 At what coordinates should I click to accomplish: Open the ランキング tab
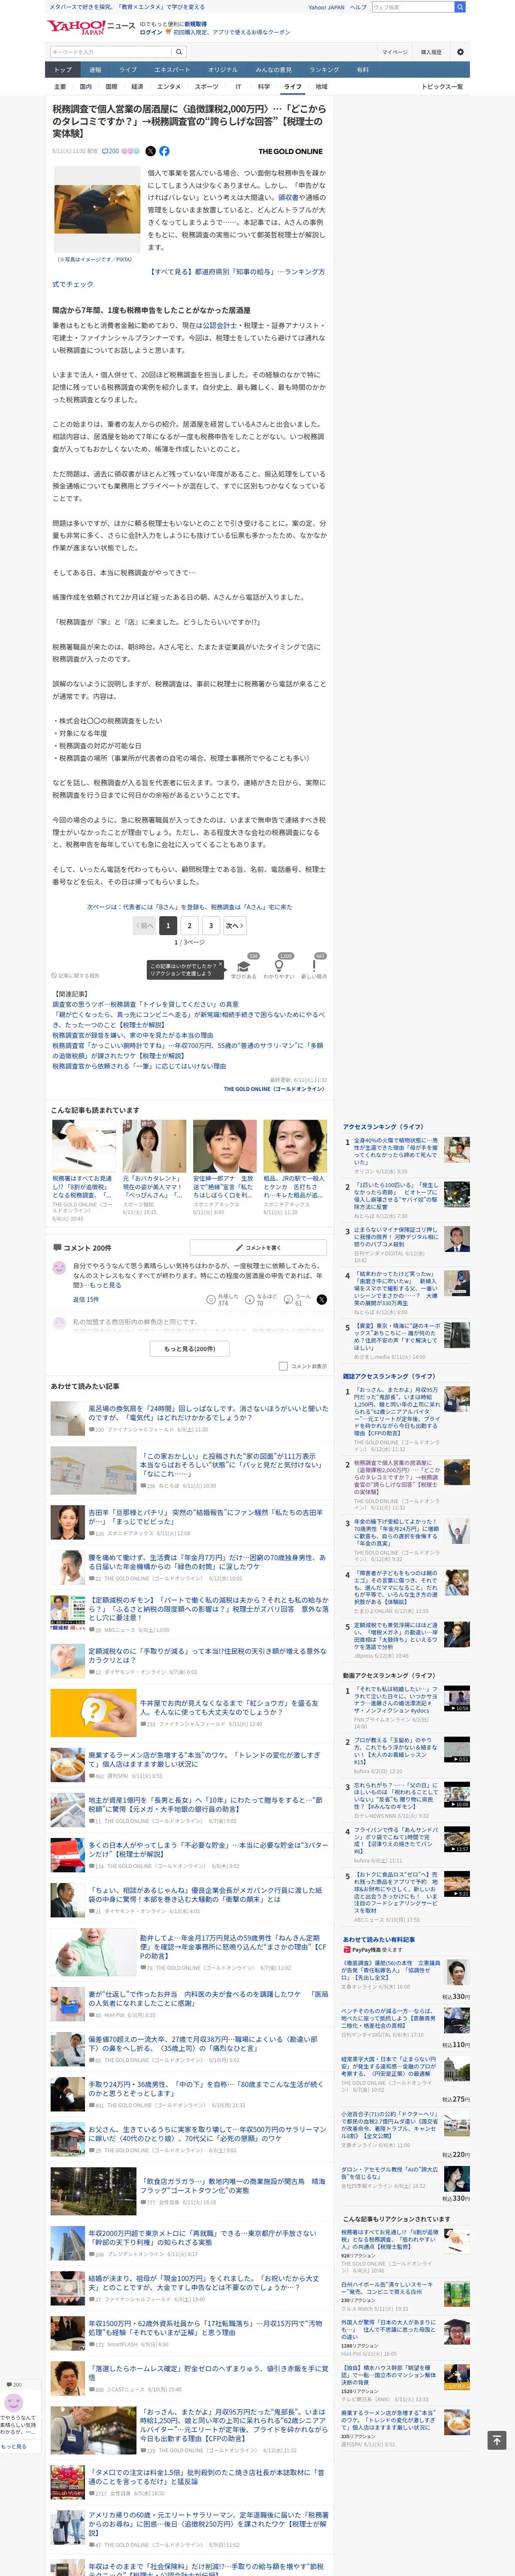point(324,70)
